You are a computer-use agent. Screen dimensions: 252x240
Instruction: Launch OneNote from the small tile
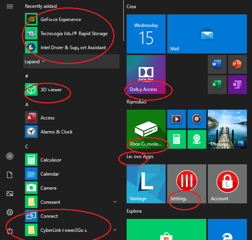238,85
